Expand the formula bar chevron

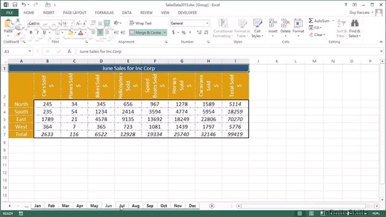point(382,51)
